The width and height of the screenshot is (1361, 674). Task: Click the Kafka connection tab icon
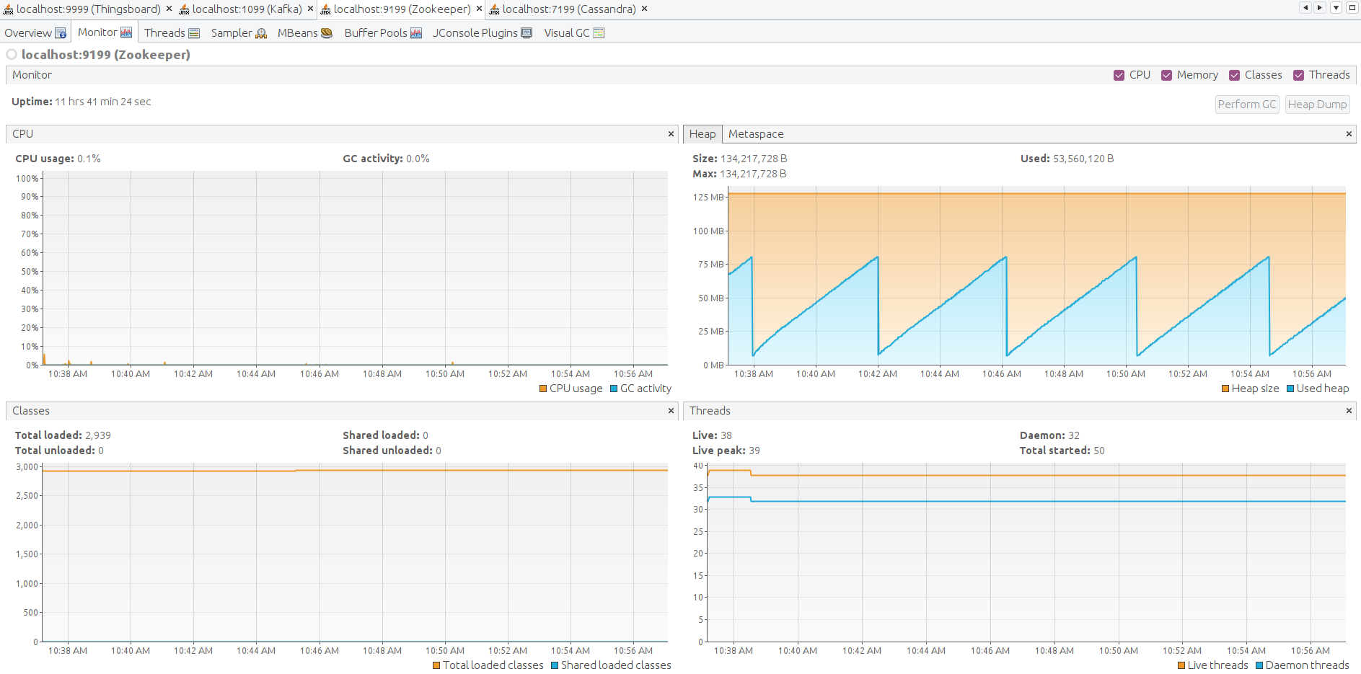click(185, 9)
